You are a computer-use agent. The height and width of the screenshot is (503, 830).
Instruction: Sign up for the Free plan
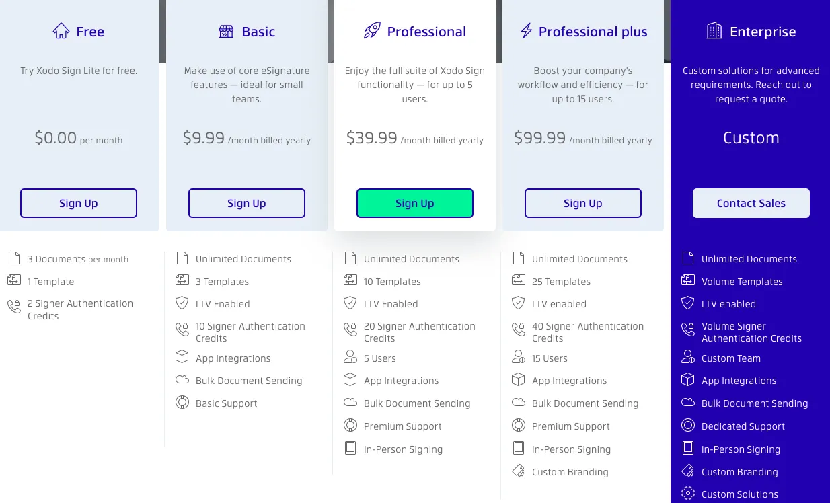point(78,203)
